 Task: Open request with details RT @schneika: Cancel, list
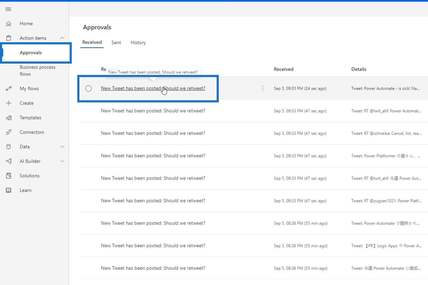(153, 133)
